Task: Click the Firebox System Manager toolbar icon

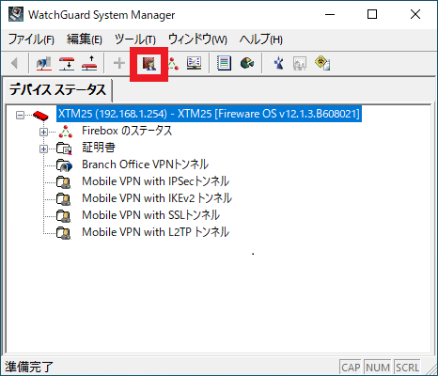Action: pos(172,64)
